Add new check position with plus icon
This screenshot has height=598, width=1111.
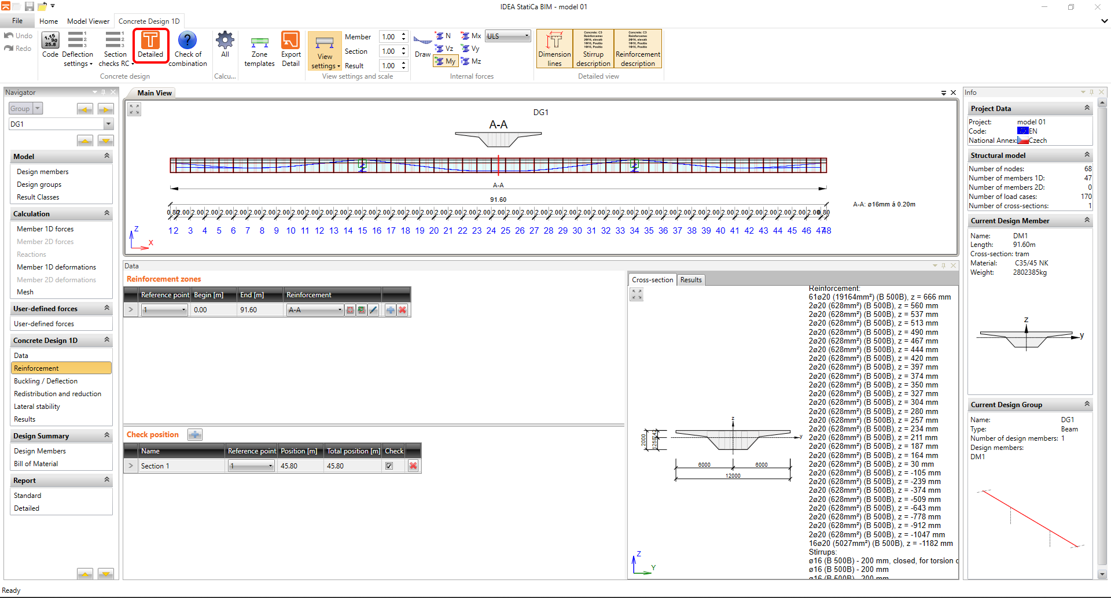[195, 435]
